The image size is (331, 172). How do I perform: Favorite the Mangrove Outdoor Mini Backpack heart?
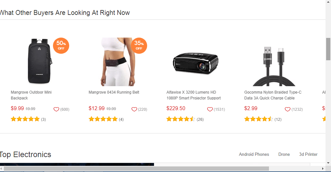point(56,109)
